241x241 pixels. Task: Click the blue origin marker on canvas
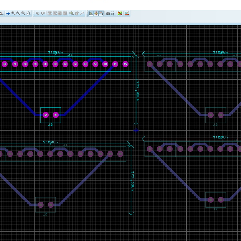pyautogui.click(x=136, y=130)
